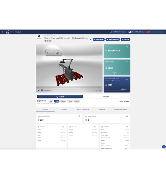Click the Copy Link button
This screenshot has height=179, width=166.
click(x=125, y=39)
